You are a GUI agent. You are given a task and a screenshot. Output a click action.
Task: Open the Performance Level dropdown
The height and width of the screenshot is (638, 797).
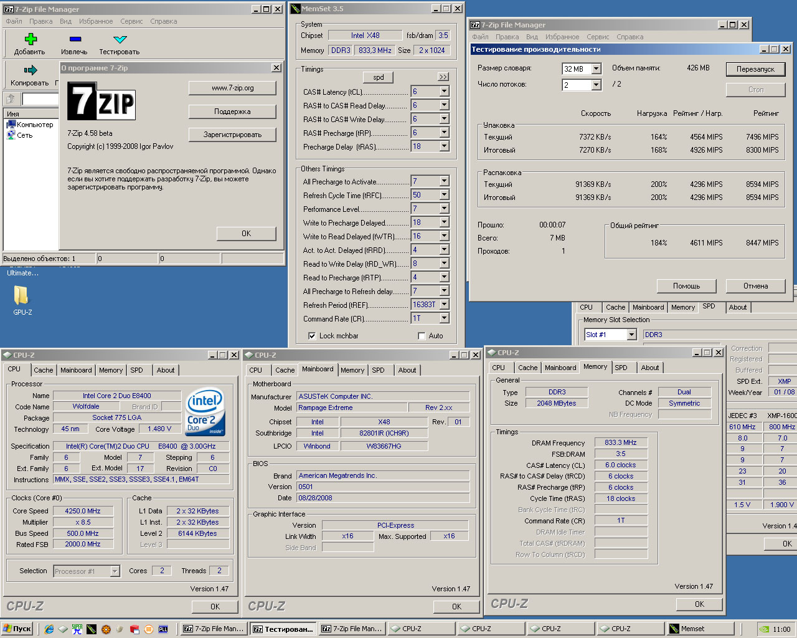click(x=444, y=209)
